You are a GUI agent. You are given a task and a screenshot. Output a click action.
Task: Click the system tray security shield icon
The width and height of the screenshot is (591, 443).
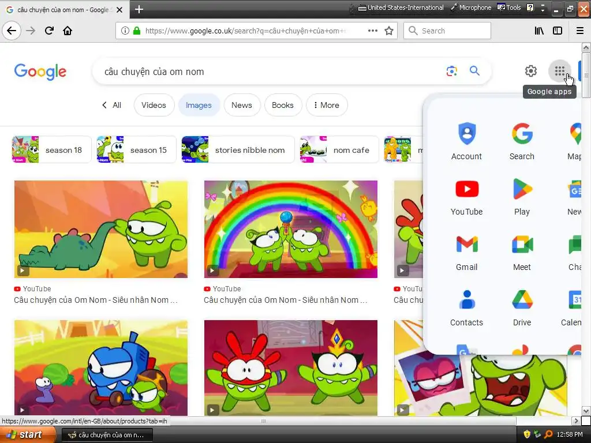[x=527, y=434]
